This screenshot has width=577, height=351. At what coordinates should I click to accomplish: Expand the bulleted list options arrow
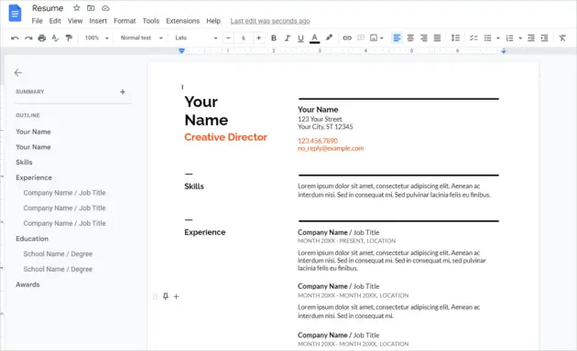(498, 38)
